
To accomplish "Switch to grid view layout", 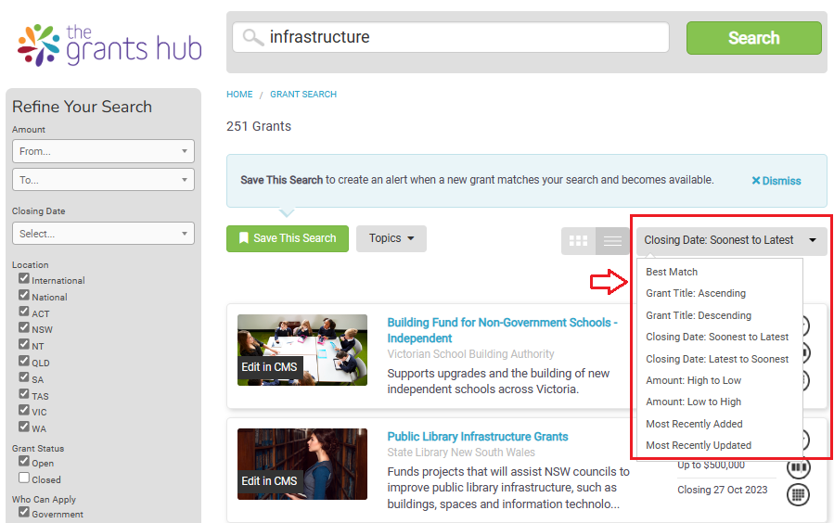I will click(578, 240).
